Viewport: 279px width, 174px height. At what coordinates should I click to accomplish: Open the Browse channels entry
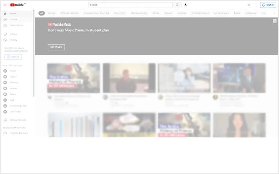click(x=18, y=120)
